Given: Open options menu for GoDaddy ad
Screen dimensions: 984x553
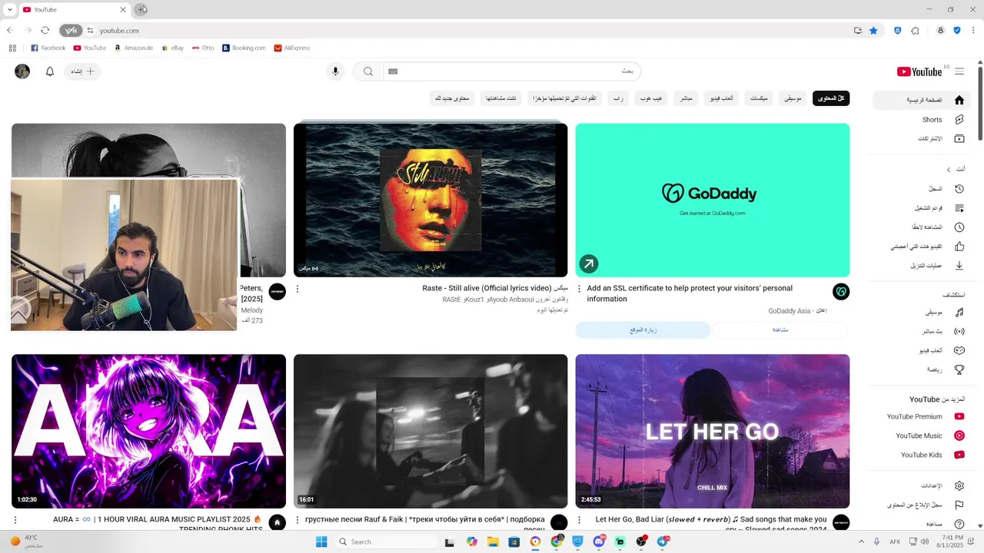Looking at the screenshot, I should tap(580, 289).
